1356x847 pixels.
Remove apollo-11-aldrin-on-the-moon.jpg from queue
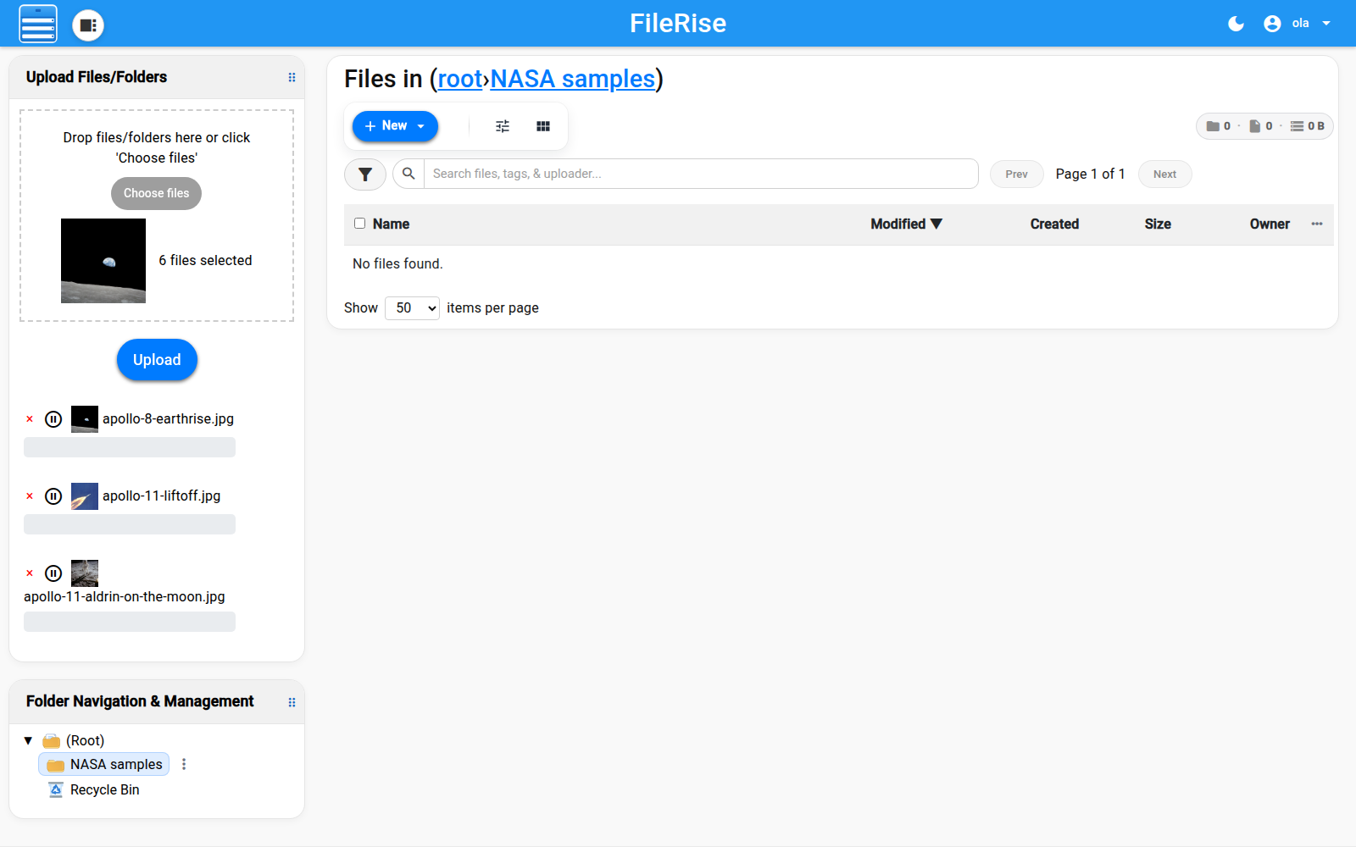30,573
